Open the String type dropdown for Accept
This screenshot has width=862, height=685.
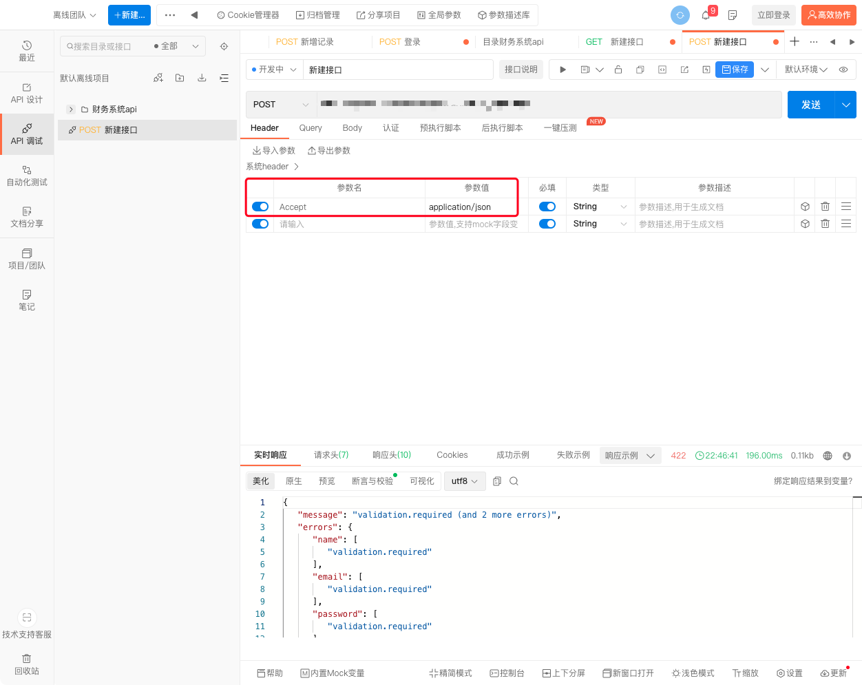(x=600, y=207)
